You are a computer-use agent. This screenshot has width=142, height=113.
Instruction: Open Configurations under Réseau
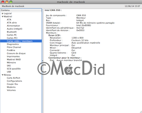tap(14, 81)
